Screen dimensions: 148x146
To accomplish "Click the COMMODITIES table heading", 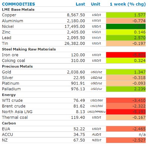I will tap(18, 4).
